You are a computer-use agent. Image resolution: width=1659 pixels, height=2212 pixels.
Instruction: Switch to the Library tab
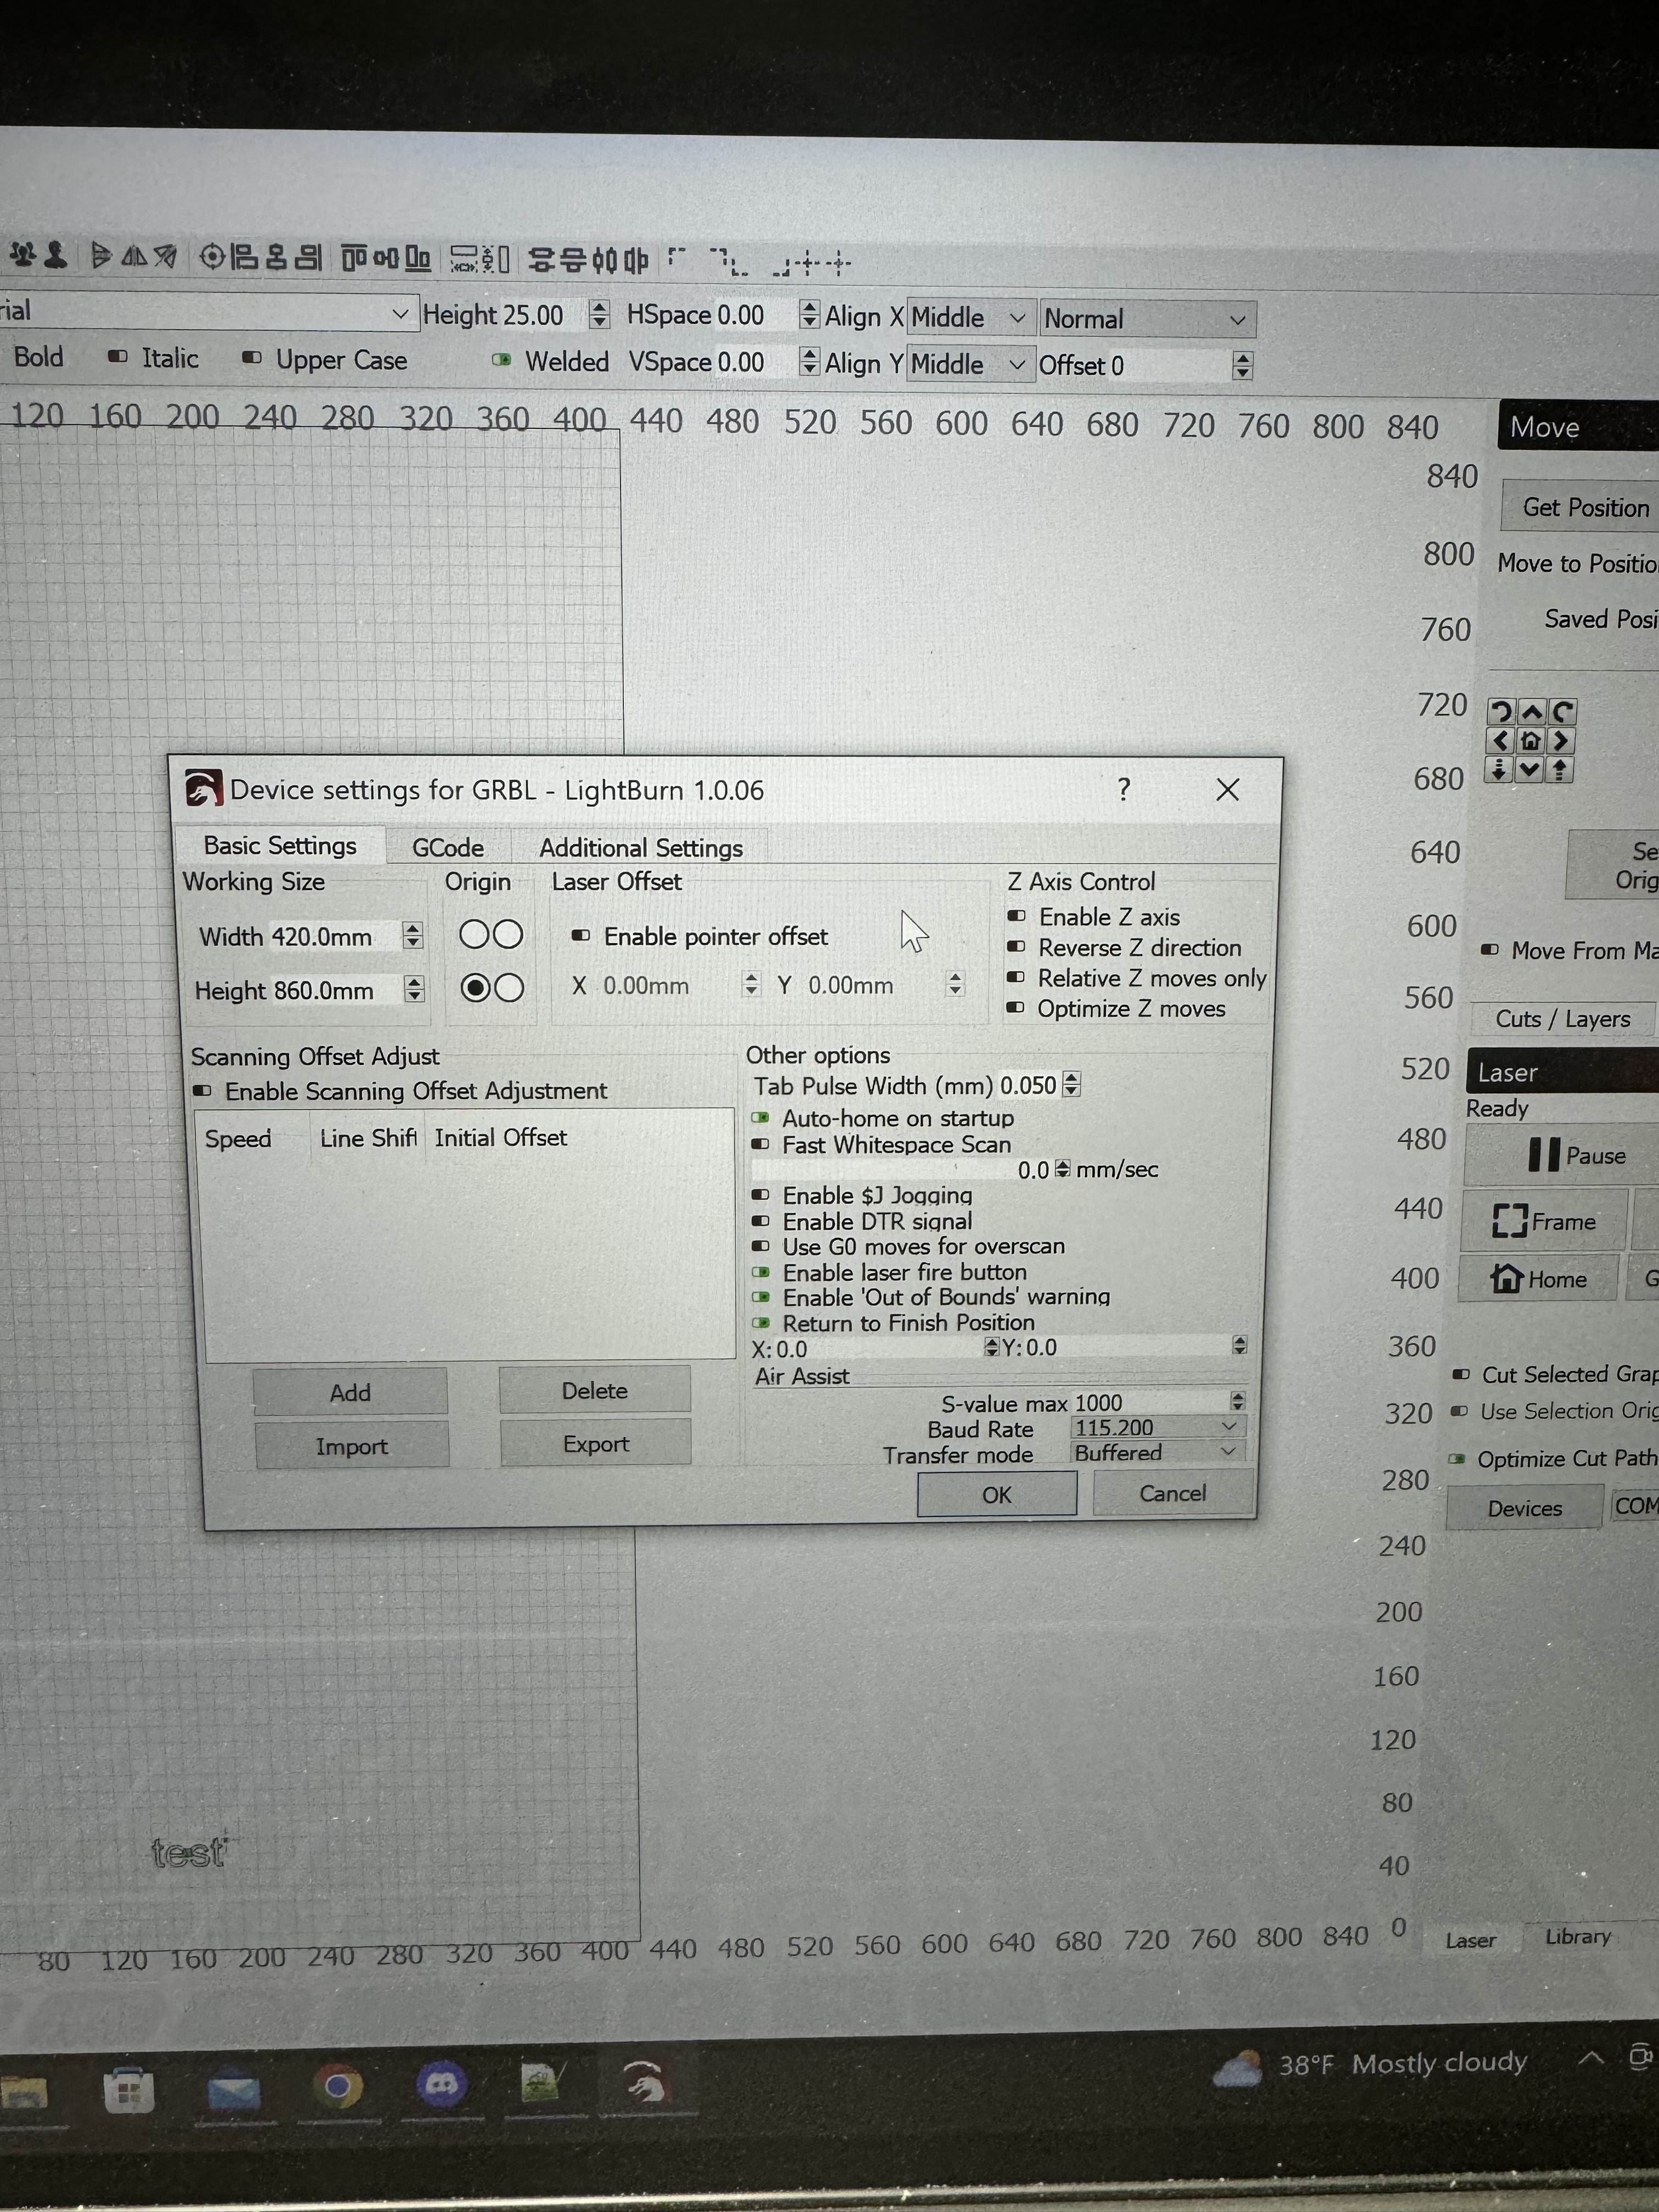click(x=1578, y=1937)
